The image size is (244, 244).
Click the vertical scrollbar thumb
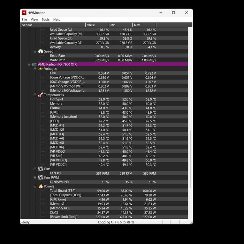(x=190, y=159)
